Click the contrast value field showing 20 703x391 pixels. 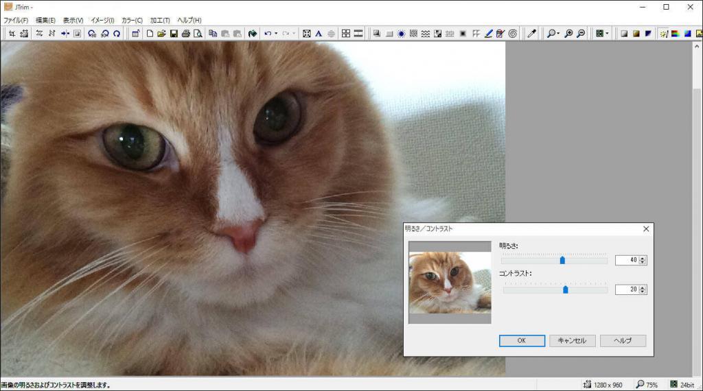[x=627, y=289]
